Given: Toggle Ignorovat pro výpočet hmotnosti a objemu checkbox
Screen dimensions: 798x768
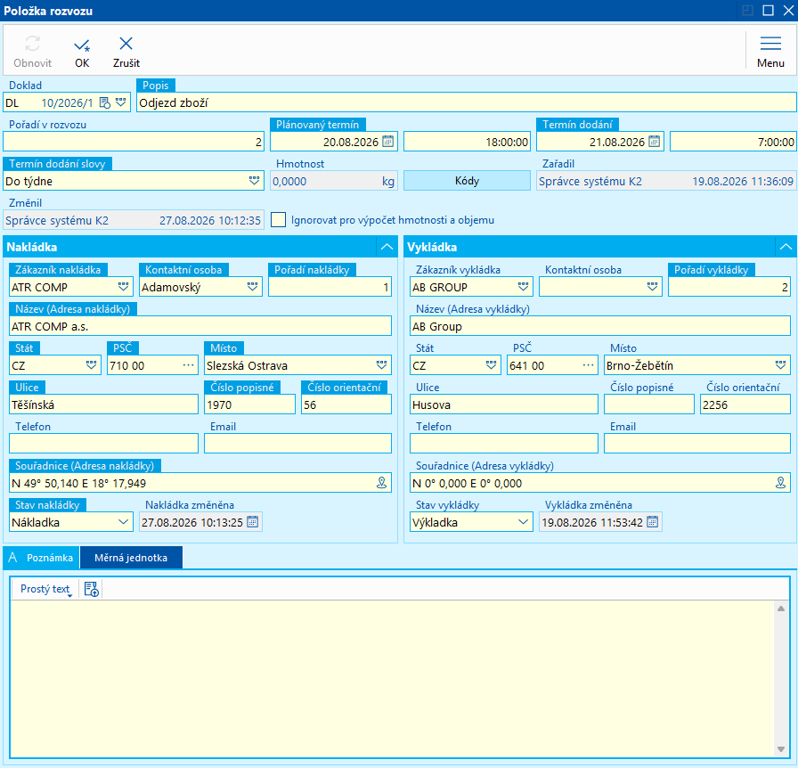Looking at the screenshot, I should click(279, 220).
